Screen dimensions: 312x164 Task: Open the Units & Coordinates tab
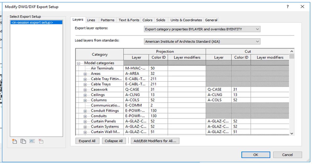coord(186,20)
